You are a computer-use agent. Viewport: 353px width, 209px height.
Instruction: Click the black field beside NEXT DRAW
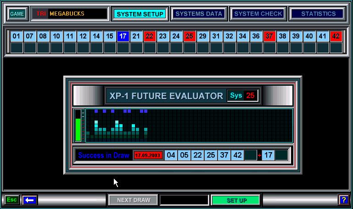184,200
